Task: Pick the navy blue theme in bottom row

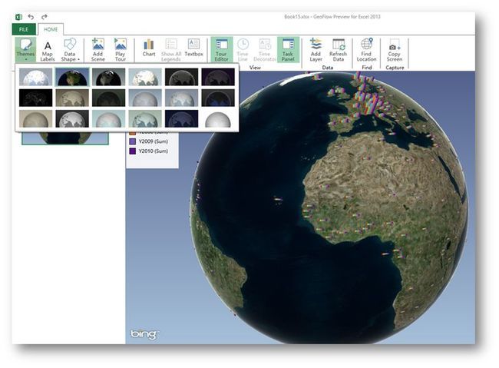Action: click(181, 118)
